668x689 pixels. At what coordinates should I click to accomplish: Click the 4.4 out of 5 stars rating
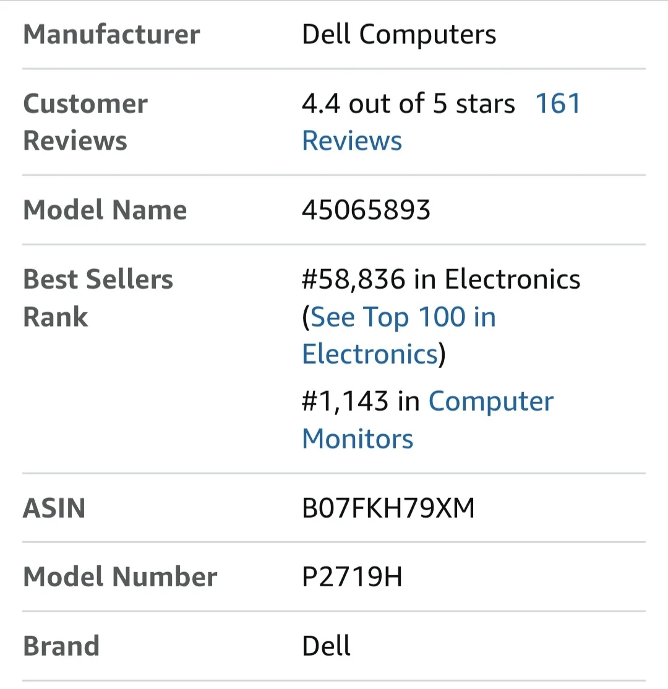[408, 103]
